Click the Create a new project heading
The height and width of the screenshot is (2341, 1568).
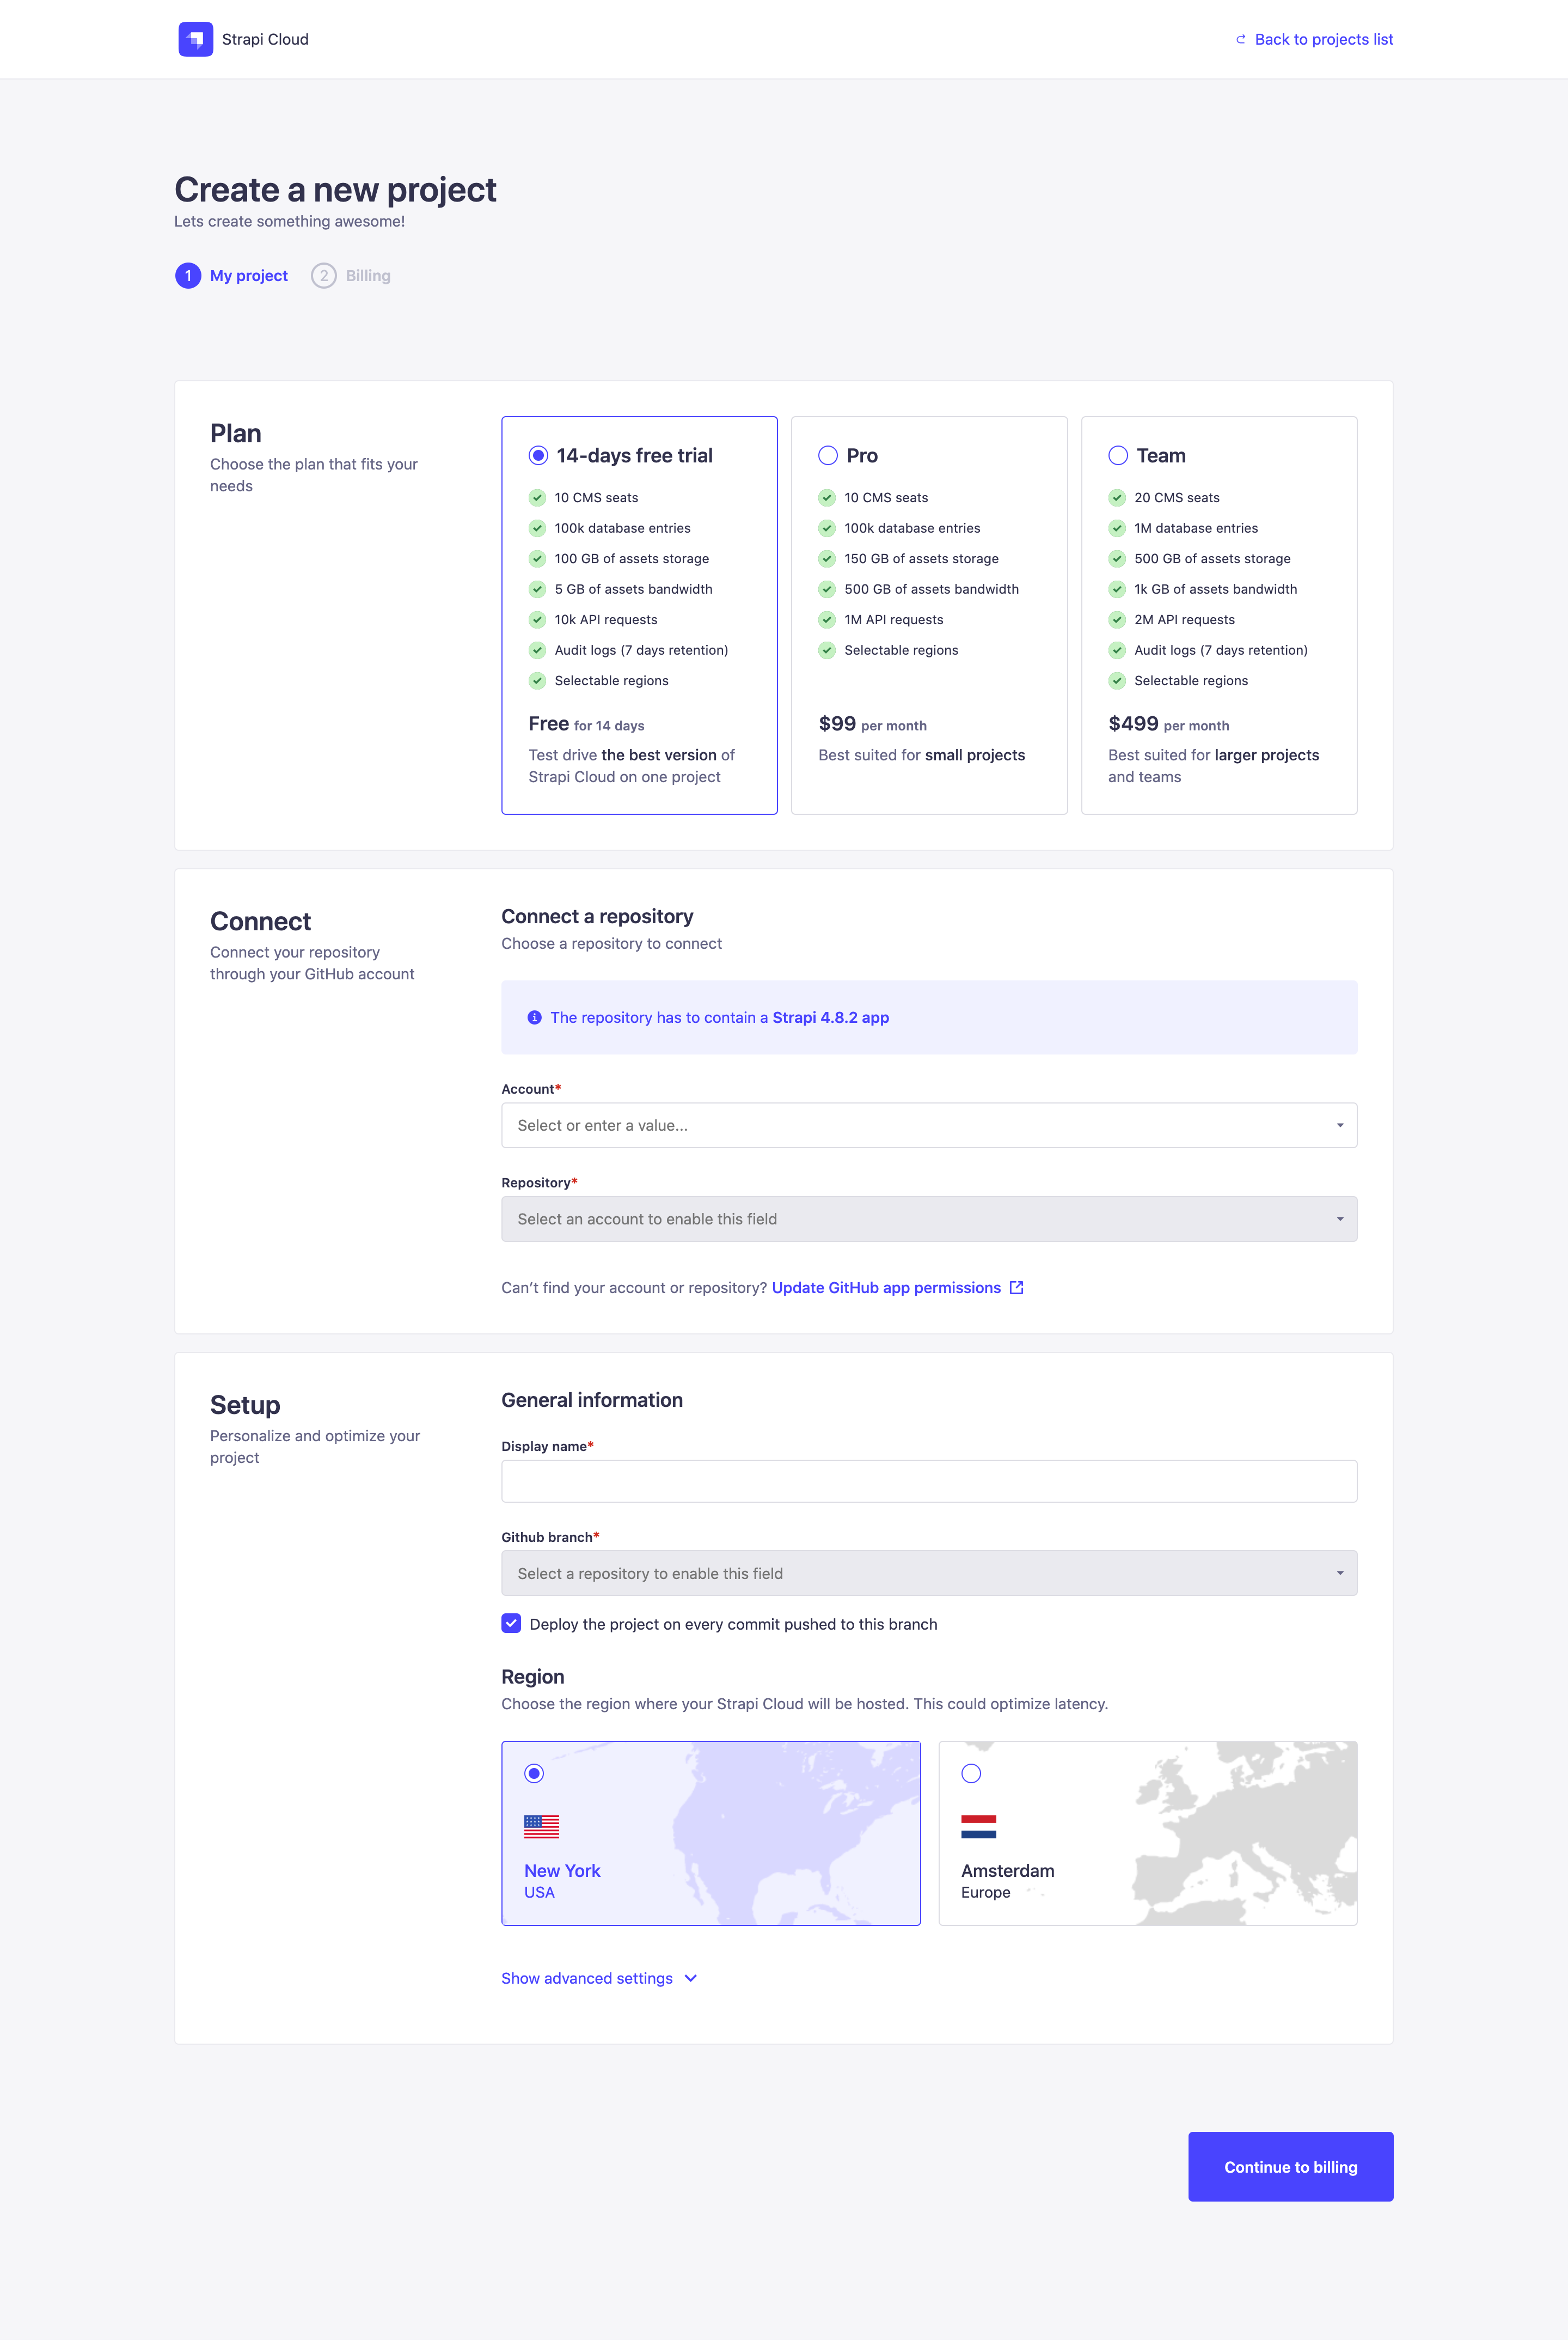(335, 189)
